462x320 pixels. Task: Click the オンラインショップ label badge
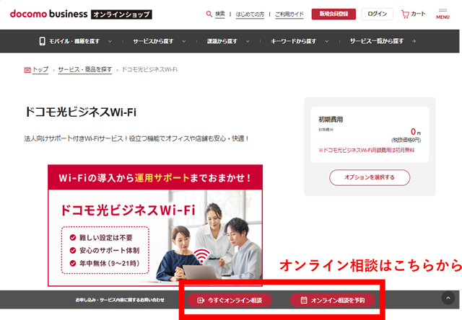tap(121, 14)
